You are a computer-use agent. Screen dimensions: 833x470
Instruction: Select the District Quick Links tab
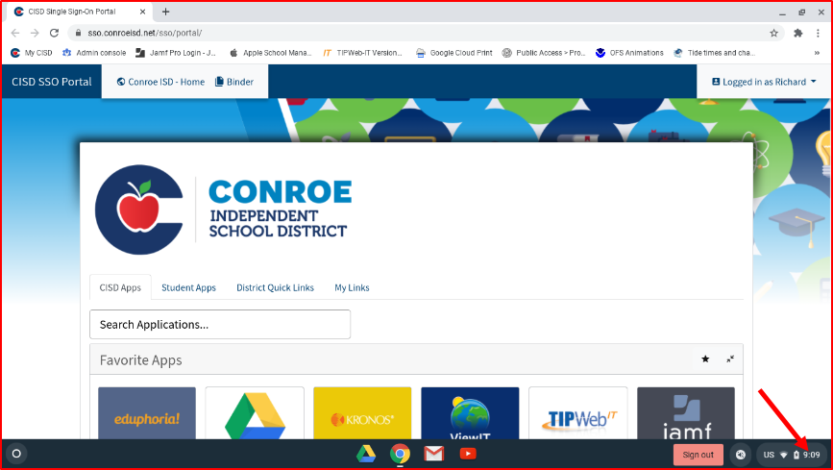click(x=275, y=287)
